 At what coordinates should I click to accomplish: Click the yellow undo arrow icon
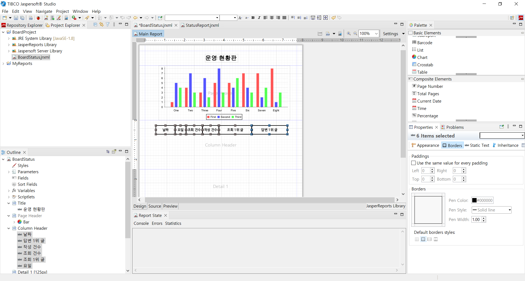(333, 18)
